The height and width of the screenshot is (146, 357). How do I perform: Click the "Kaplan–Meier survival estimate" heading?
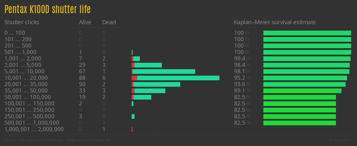coord(275,22)
